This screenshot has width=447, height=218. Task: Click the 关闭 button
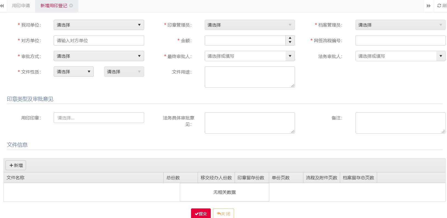(223, 214)
